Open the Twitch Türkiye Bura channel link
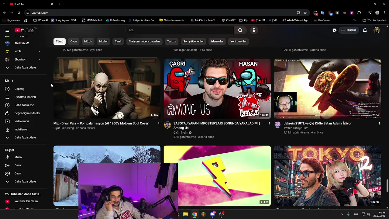Viewport: 389px width, 219px height. click(x=296, y=128)
